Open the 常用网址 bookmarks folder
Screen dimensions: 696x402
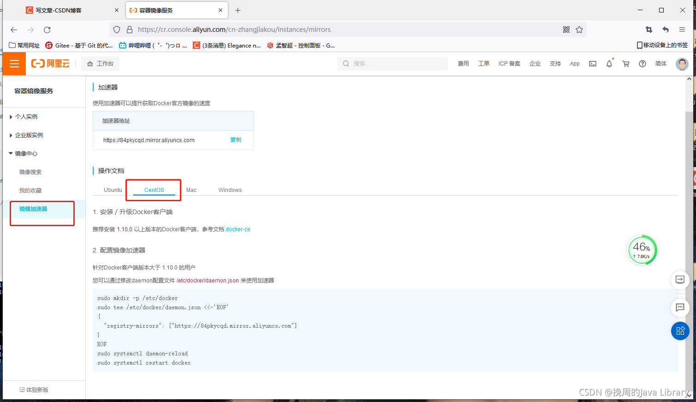(x=24, y=45)
